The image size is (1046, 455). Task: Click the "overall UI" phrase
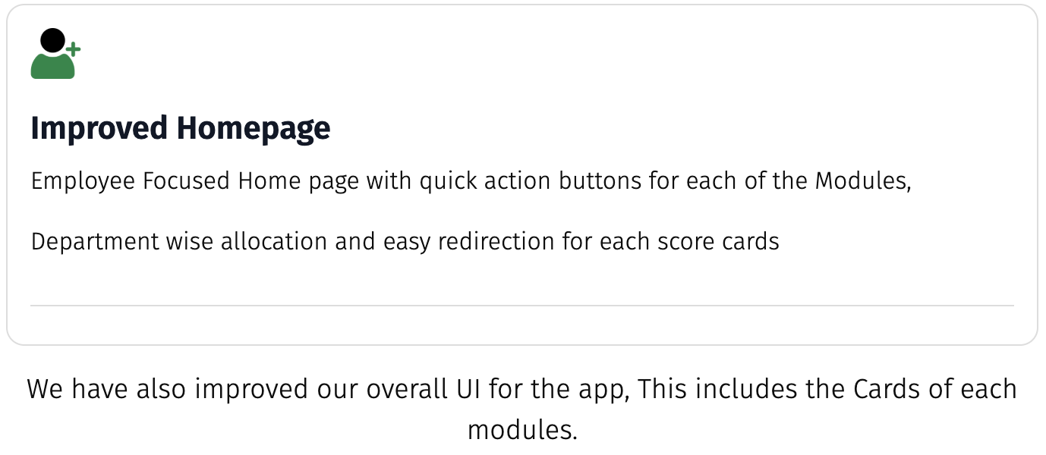click(x=424, y=389)
